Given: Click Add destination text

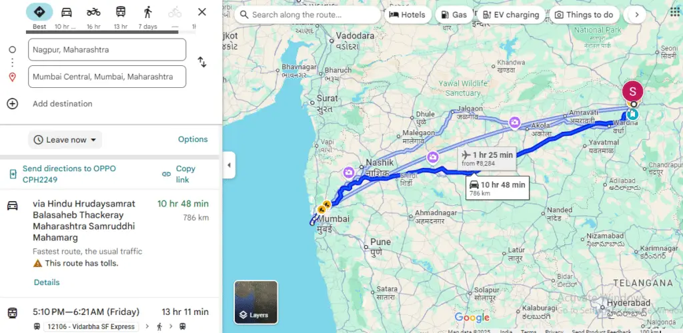Looking at the screenshot, I should pos(62,103).
